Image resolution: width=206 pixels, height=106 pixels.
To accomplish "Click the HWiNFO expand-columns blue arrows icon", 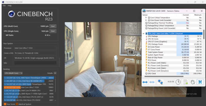I will tap(145, 82).
